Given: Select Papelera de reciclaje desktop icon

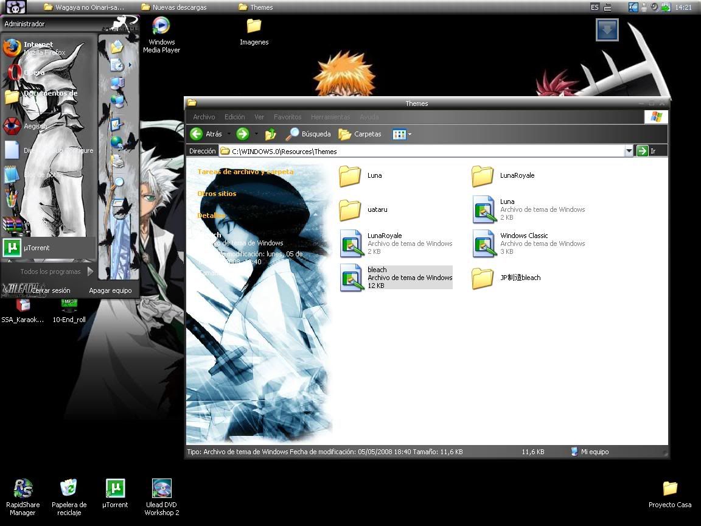Looking at the screenshot, I should coord(69,497).
